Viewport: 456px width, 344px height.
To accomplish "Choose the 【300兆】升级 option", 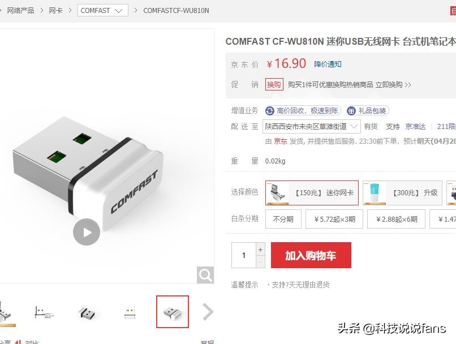I will (402, 193).
